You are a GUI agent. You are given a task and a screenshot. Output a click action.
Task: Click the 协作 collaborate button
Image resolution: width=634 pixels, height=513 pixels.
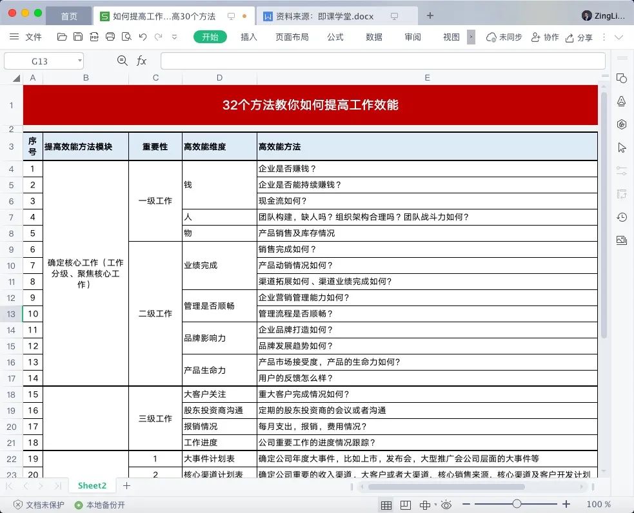point(545,37)
